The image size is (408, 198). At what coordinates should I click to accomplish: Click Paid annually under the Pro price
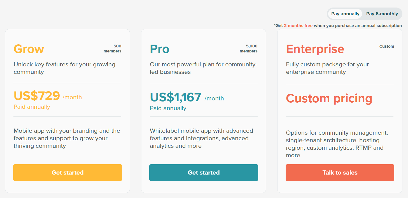168,108
